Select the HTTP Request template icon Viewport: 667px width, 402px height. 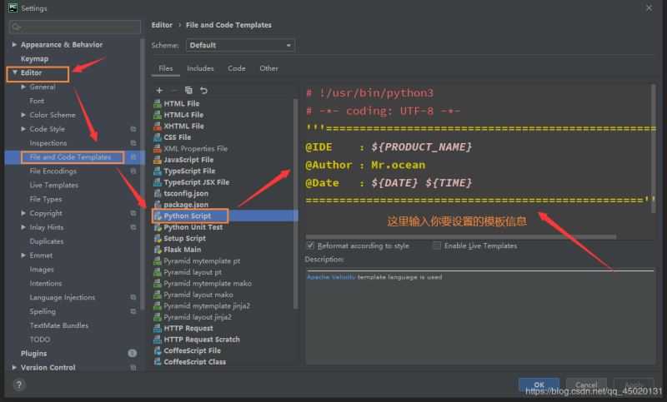point(158,328)
